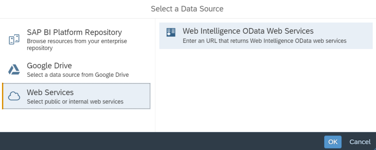Click the Web Services cloud icon
Image resolution: width=376 pixels, height=150 pixels.
14,96
